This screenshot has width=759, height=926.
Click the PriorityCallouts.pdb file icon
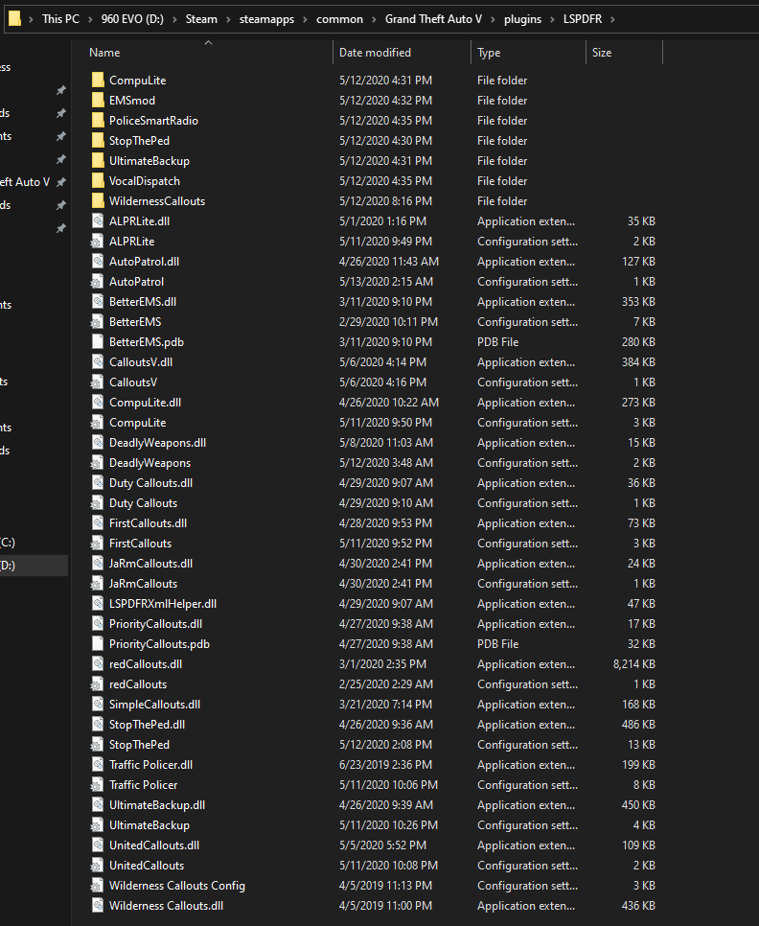click(98, 644)
